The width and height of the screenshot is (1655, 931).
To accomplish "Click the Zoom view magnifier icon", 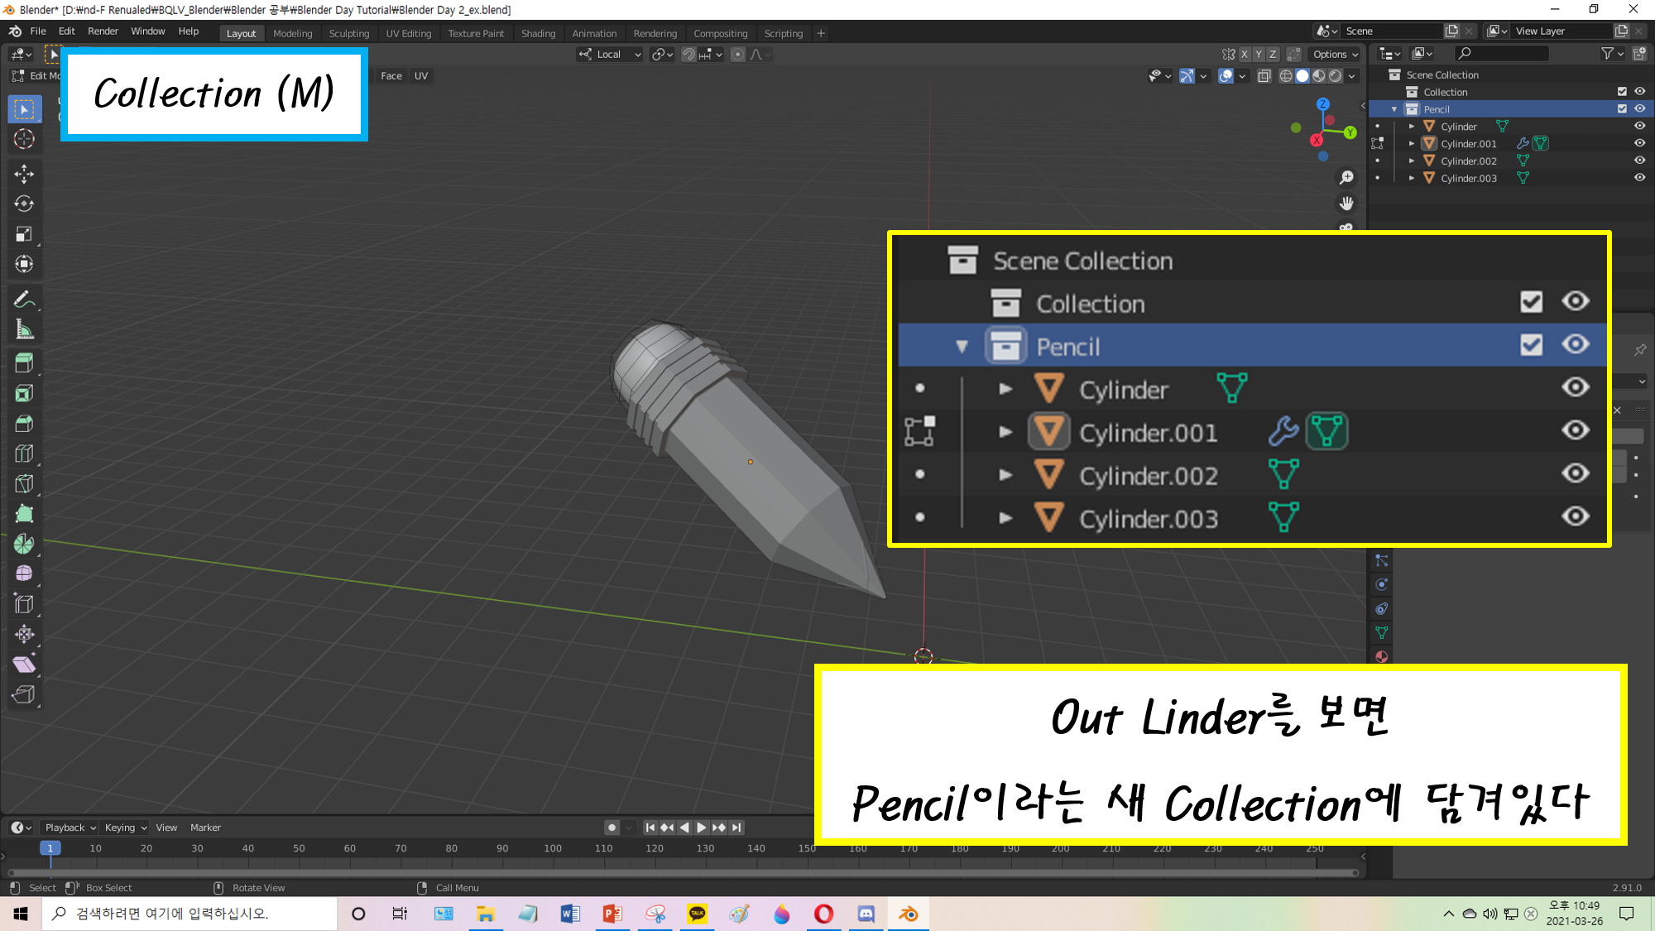I will 1346,178.
